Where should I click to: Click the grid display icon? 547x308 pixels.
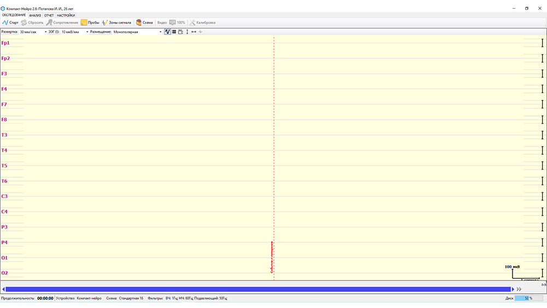pyautogui.click(x=174, y=32)
